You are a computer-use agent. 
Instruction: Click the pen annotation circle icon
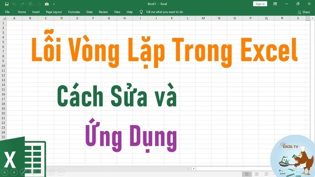coord(23,172)
